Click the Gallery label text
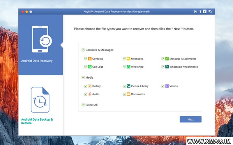Viewport: 233px width, 145px height. click(x=96, y=86)
